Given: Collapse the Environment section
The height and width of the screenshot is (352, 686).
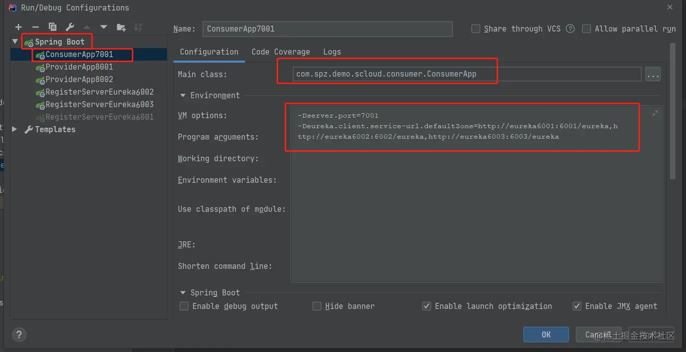Looking at the screenshot, I should coord(183,95).
